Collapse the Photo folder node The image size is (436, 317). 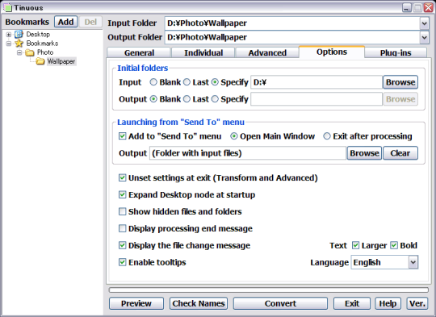(19, 52)
